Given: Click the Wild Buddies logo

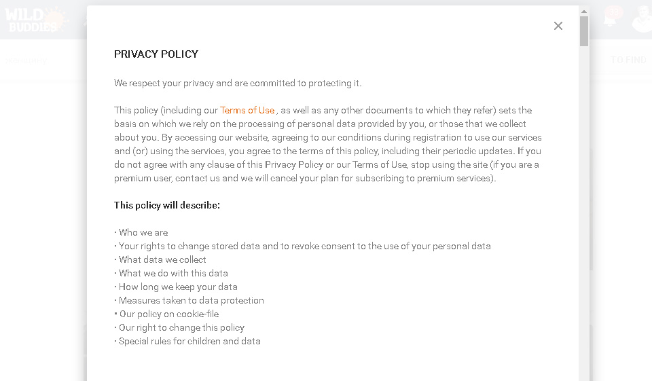Looking at the screenshot, I should pos(34,20).
